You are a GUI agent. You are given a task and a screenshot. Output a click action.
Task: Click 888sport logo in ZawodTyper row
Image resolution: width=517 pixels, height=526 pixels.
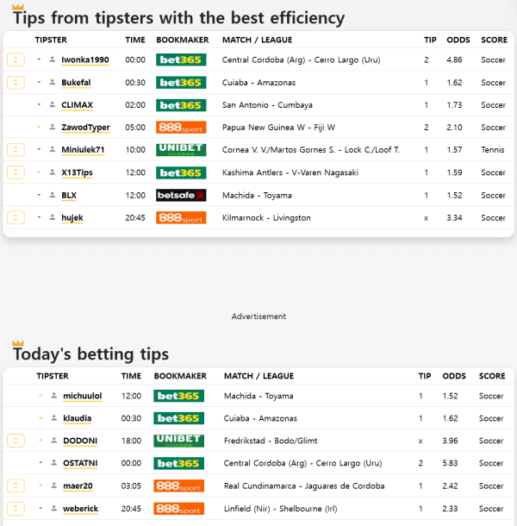[x=181, y=128]
